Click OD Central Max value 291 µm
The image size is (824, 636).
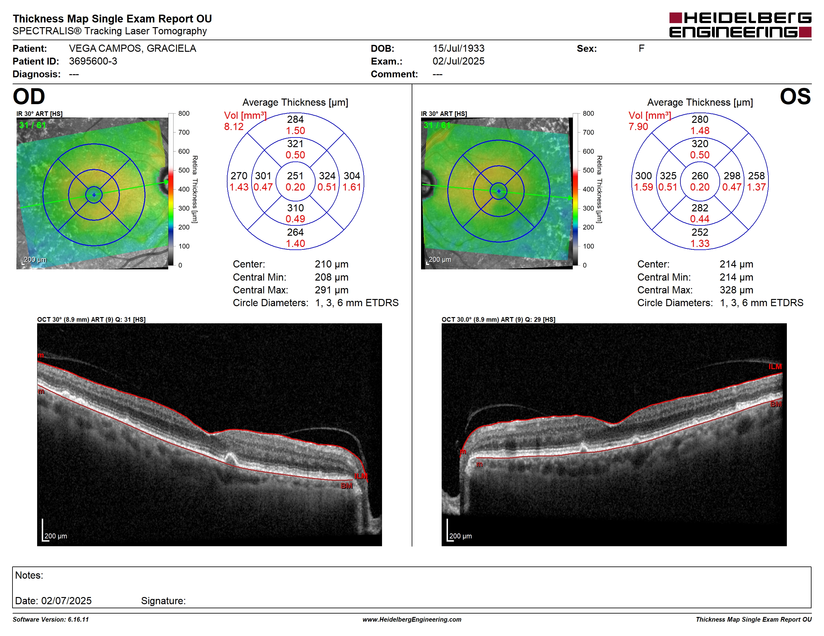point(332,290)
